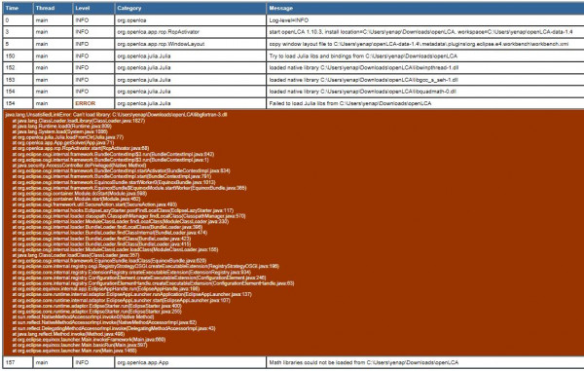Click stack line Main.invokeFramework(Main.java)
Image resolution: width=584 pixels, height=371 pixels.
point(89,339)
